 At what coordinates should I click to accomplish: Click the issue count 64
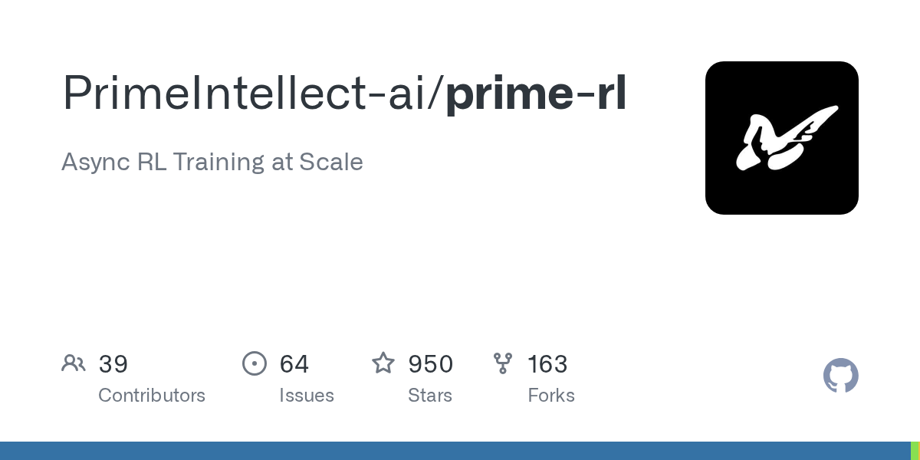tap(294, 364)
